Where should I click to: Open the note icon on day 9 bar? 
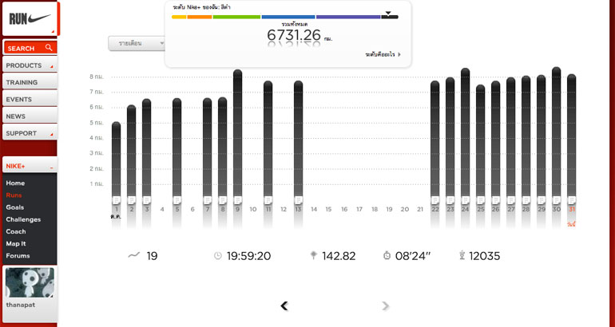click(x=237, y=199)
